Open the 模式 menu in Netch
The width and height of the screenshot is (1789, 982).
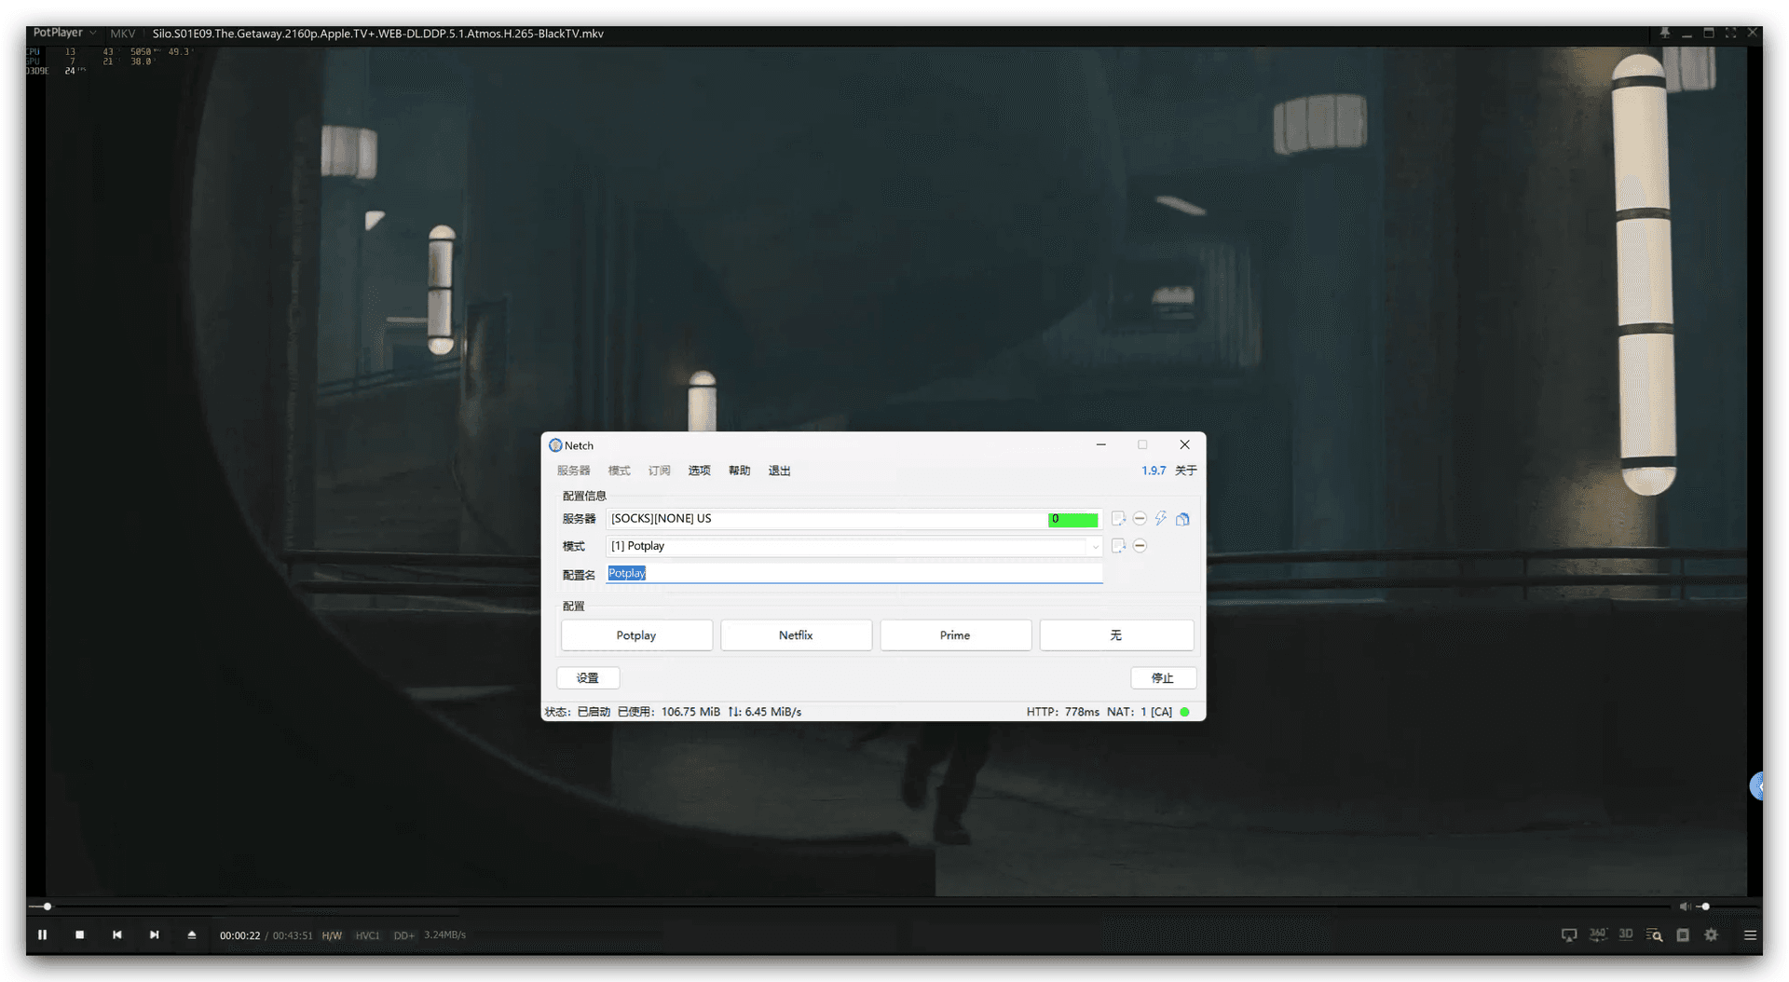(620, 471)
